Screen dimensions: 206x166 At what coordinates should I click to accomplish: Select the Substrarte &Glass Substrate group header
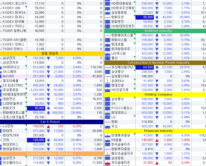[52, 154]
